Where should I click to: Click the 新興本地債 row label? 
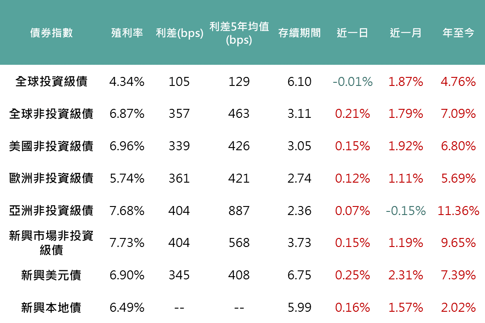click(x=51, y=308)
